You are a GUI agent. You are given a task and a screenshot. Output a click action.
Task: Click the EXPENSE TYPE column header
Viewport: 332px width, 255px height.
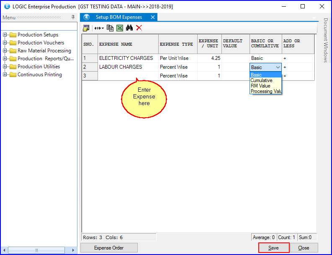178,44
